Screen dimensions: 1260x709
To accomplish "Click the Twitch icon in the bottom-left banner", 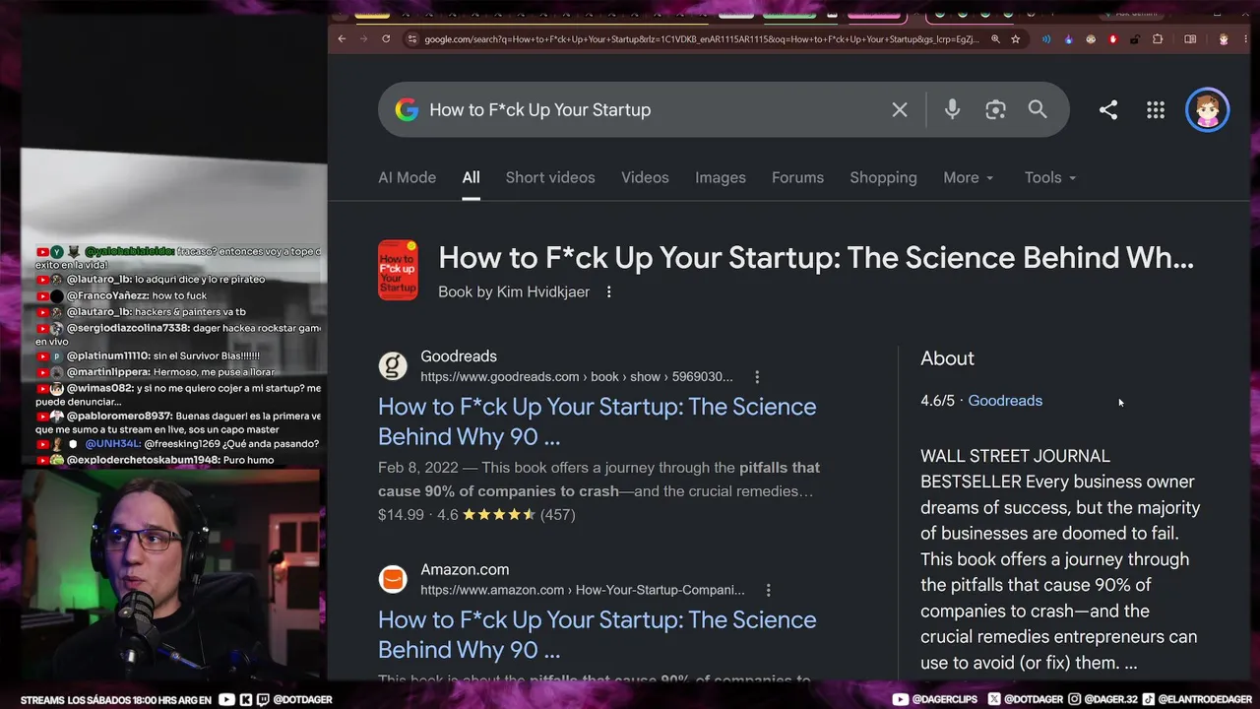I will [261, 699].
